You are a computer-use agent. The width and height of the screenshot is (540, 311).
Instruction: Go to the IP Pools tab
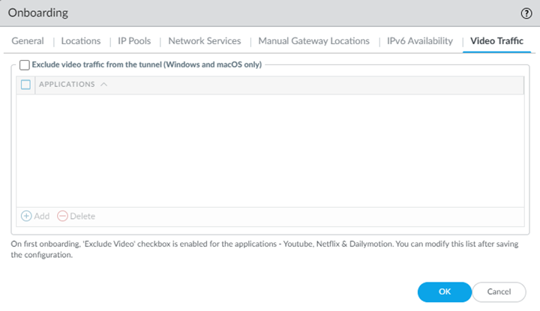click(134, 41)
